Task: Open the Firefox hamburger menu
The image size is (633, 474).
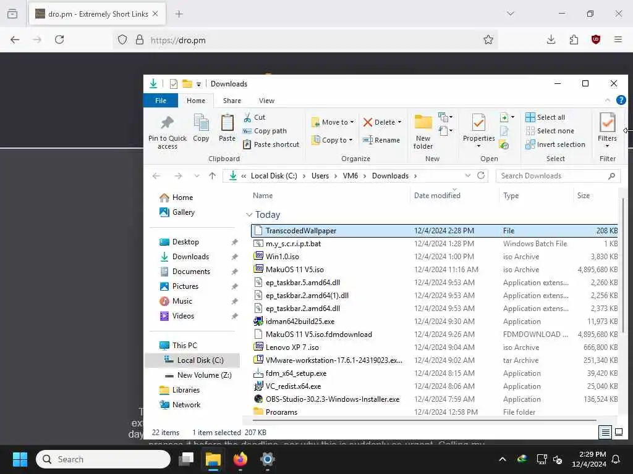Action: click(618, 39)
